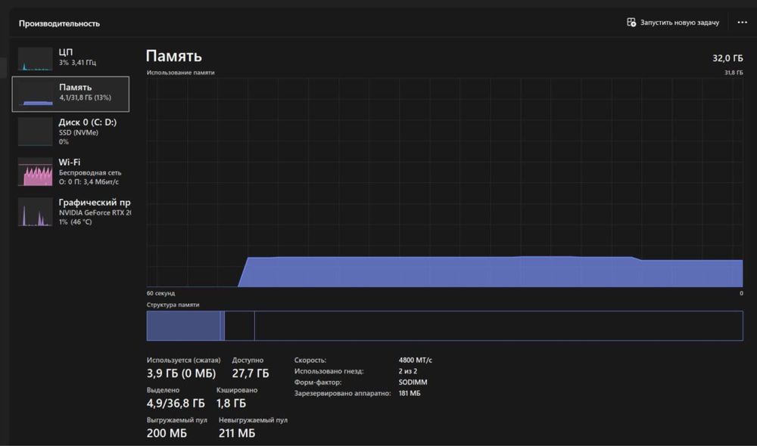This screenshot has height=446, width=757.
Task: Click the '4,9/36,8 ГБ' committed value
Action: pos(176,403)
